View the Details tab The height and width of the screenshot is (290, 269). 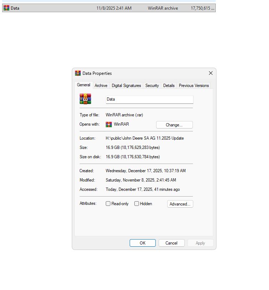point(169,86)
